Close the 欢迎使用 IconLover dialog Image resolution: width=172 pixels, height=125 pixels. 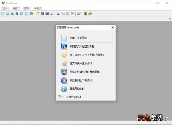pyautogui.click(x=113, y=28)
